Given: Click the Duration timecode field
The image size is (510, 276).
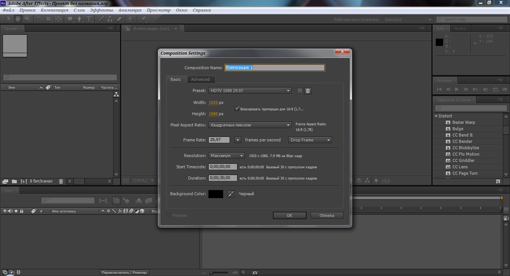Looking at the screenshot, I should (223, 178).
